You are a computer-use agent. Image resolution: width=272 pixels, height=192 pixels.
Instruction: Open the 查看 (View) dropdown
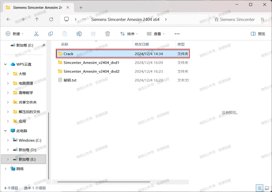(156, 34)
